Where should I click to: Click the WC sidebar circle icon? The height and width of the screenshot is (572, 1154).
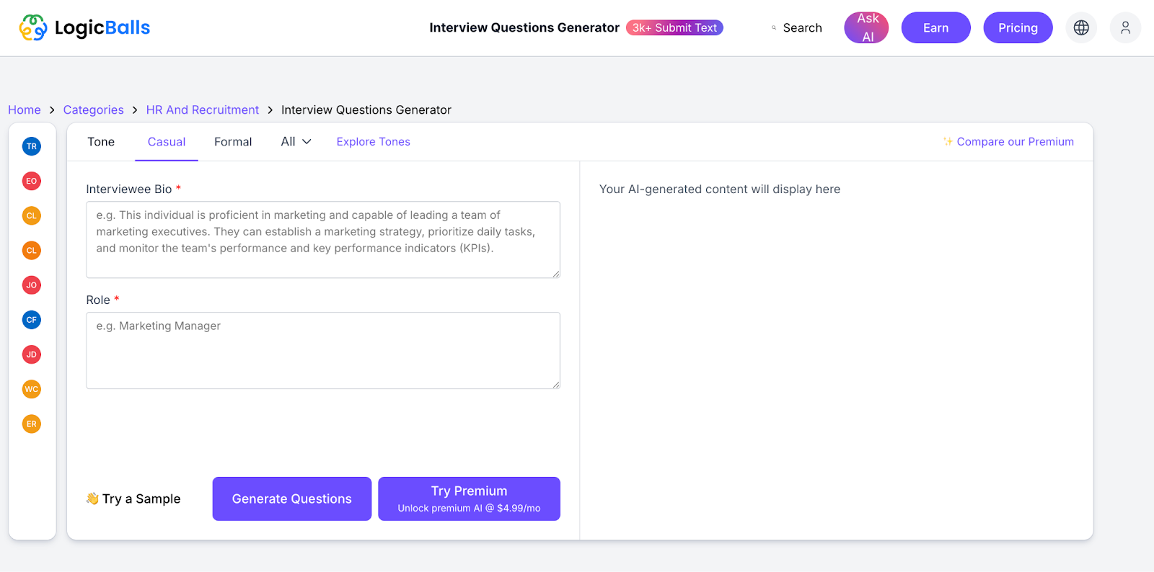pos(32,389)
